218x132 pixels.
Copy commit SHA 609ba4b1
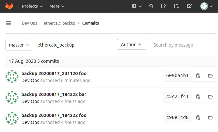(198, 76)
